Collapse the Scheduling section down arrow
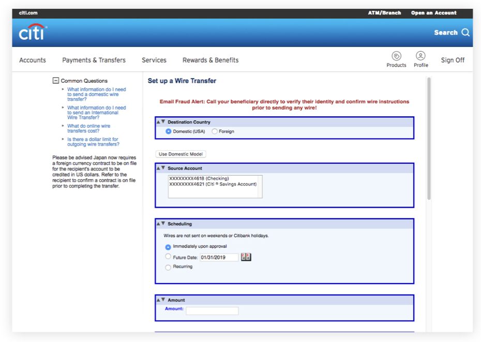 [x=163, y=224]
